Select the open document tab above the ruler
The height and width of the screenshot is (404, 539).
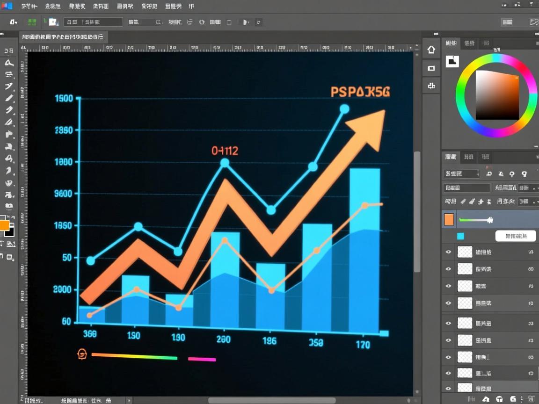tap(63, 37)
